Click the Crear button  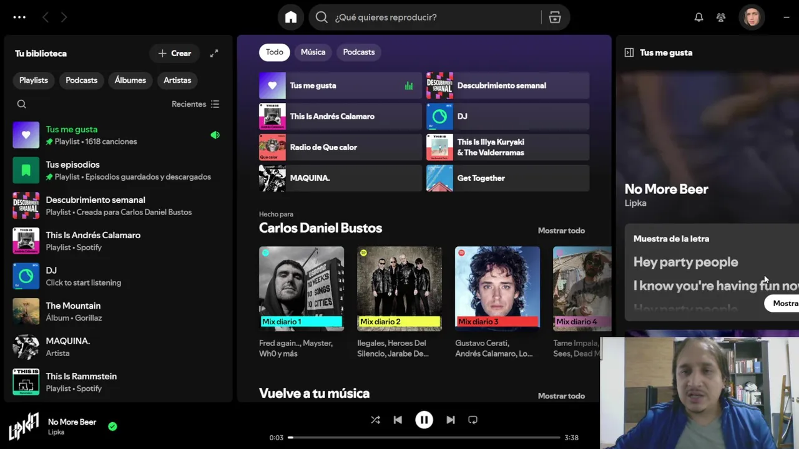click(175, 54)
